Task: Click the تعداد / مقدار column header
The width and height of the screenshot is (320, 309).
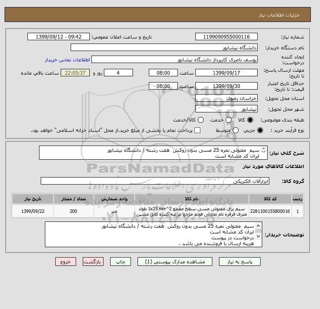Action: 74,199
